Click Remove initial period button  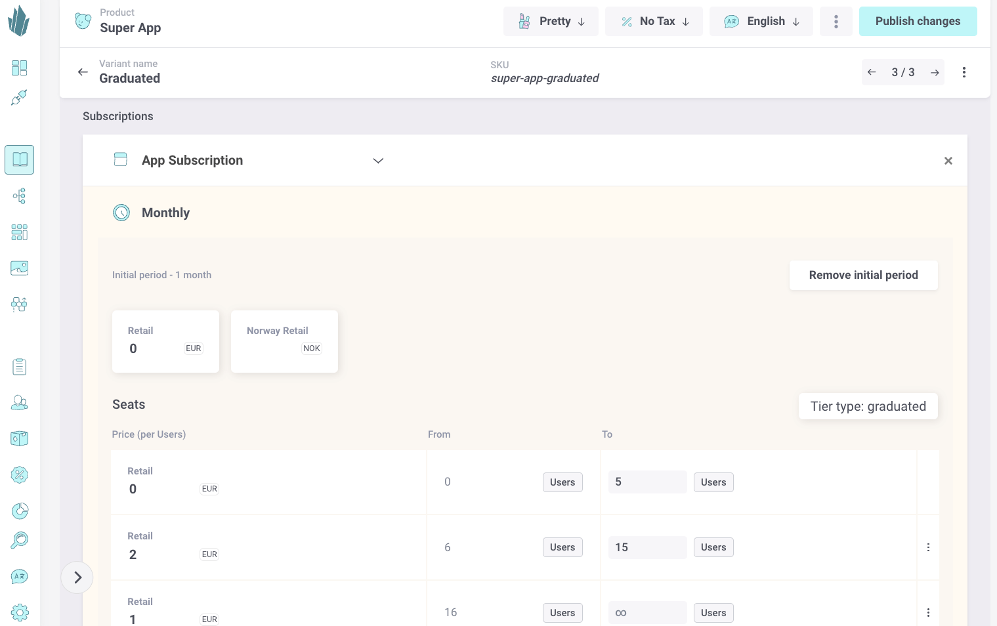point(863,275)
